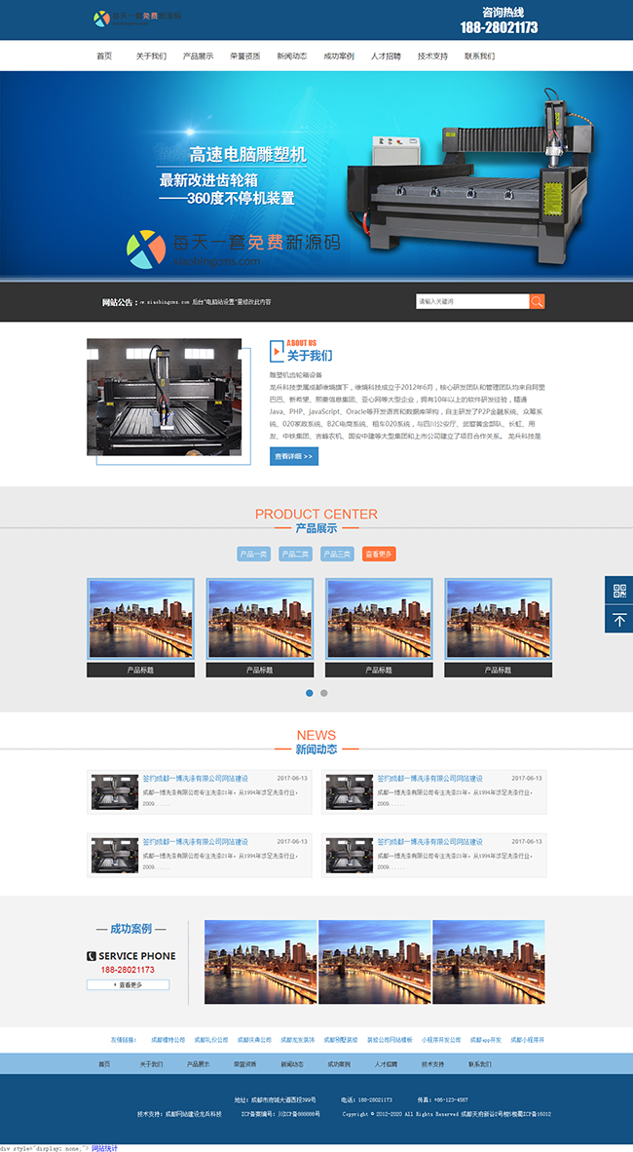The image size is (633, 1152).
Task: Click the About Us machine photo
Action: click(x=164, y=397)
